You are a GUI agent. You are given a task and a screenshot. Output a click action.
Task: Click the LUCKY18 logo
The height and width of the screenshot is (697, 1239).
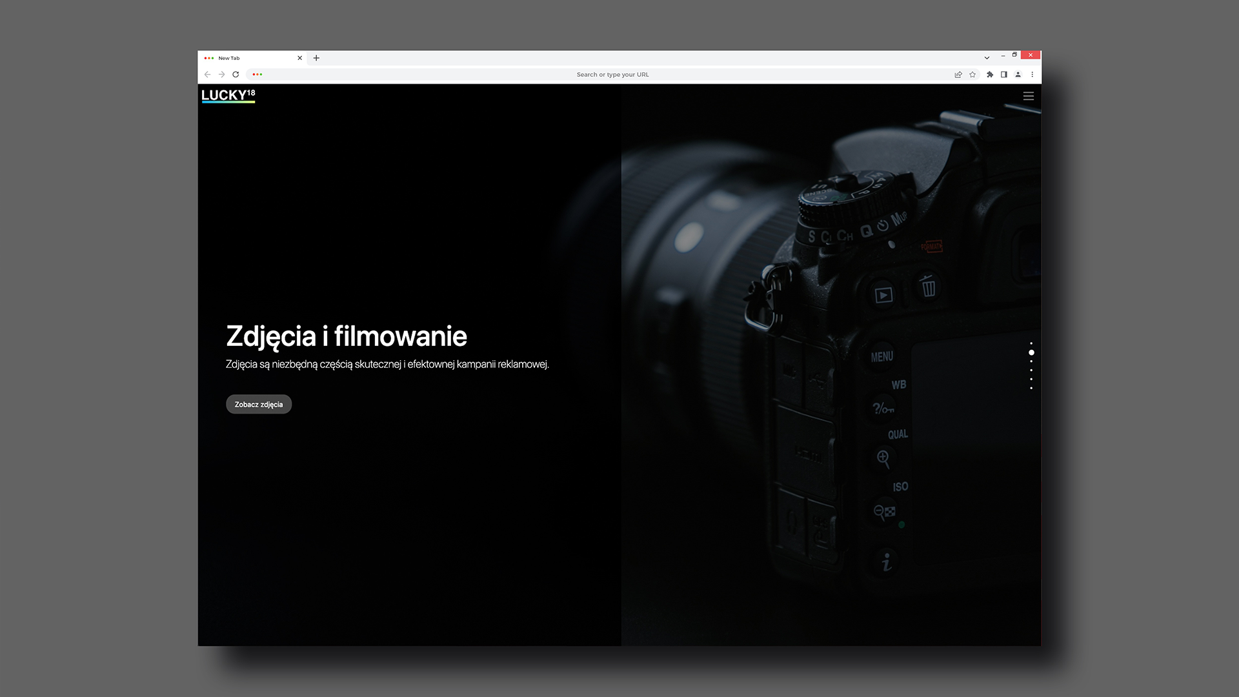pyautogui.click(x=228, y=96)
